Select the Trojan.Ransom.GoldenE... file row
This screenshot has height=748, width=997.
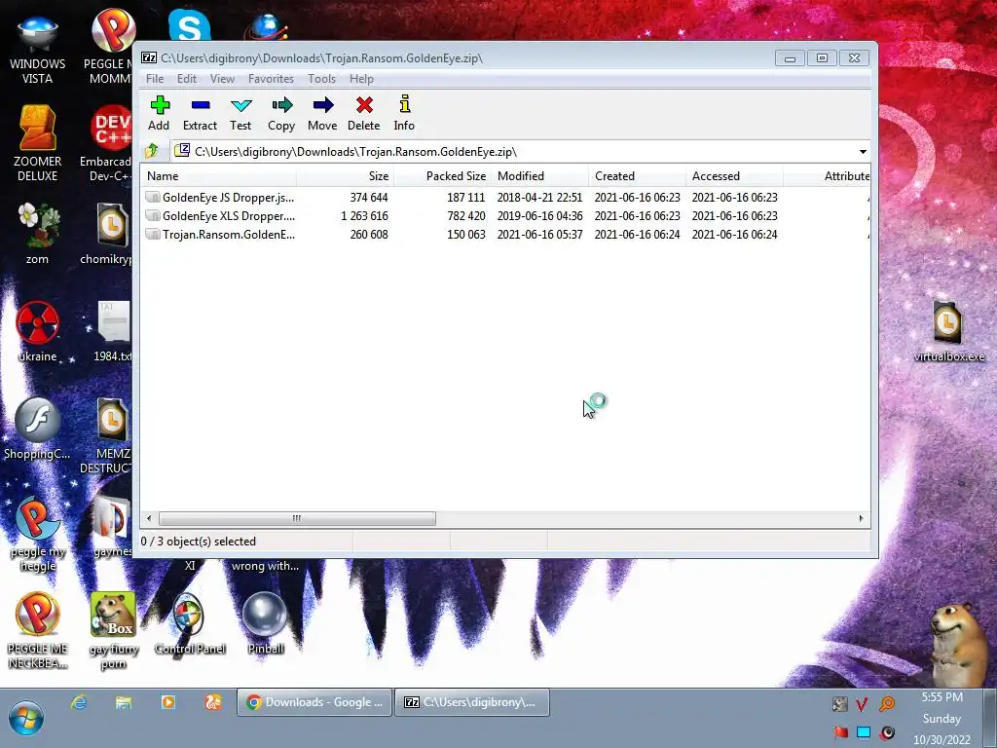[x=505, y=234]
